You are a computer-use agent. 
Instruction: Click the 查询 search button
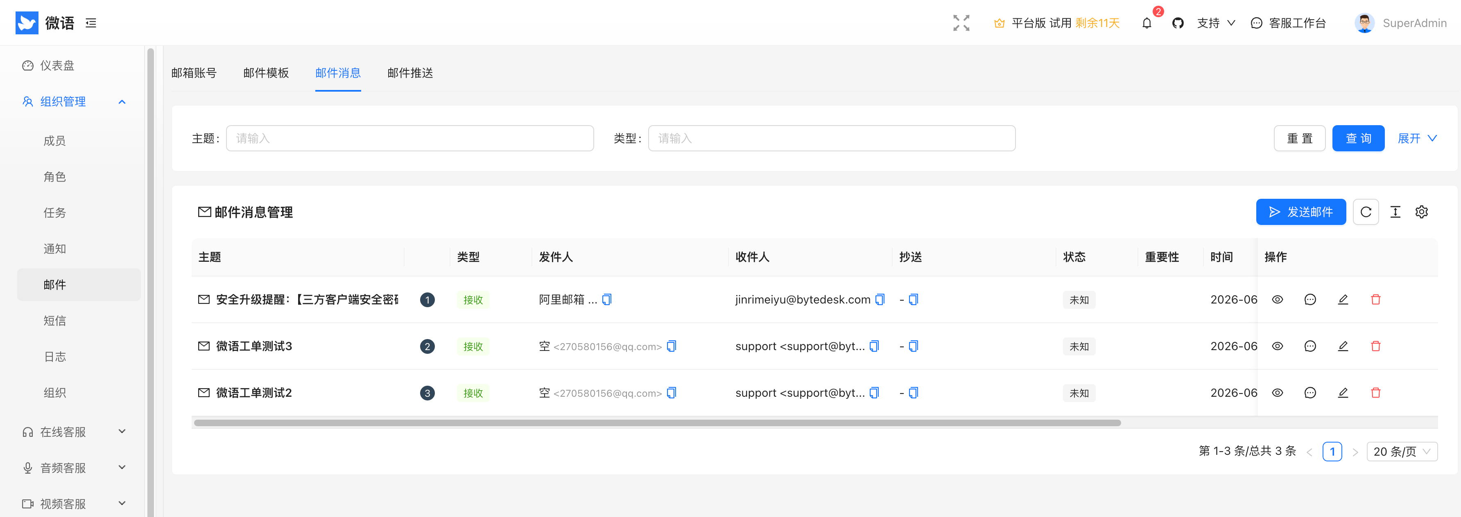pyautogui.click(x=1358, y=138)
